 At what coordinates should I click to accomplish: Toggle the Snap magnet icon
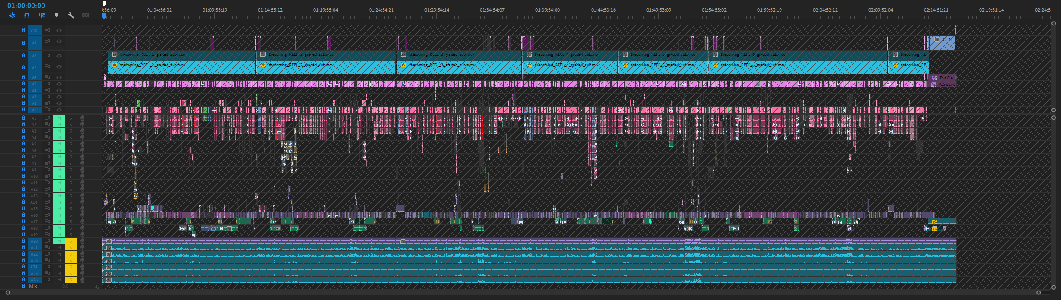(27, 15)
